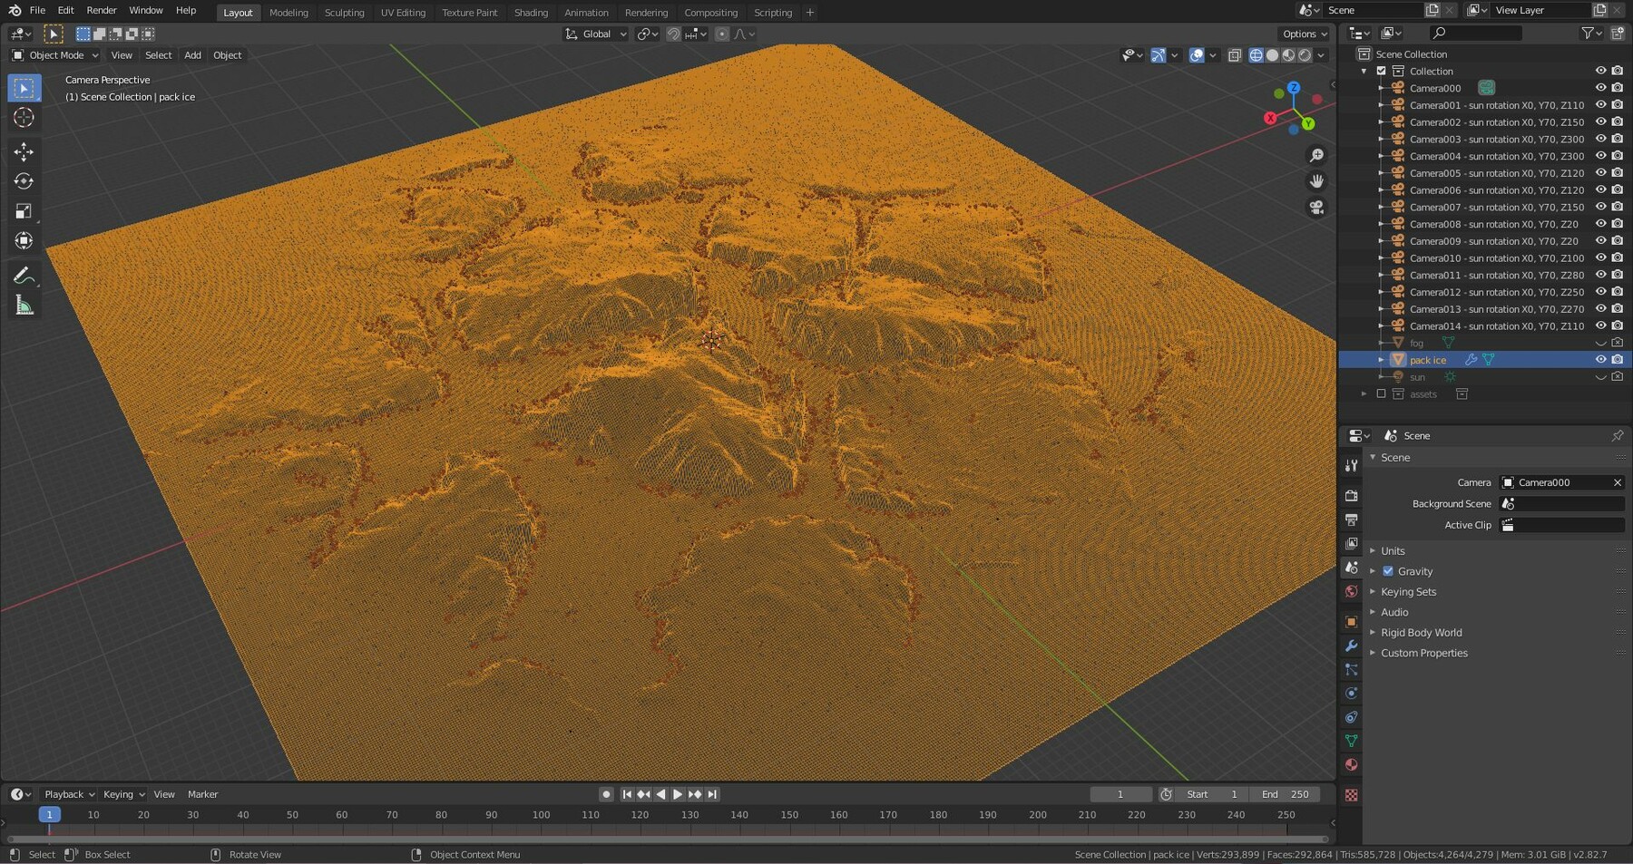1633x864 pixels.
Task: Switch to Rendered viewport shading
Action: tap(1304, 54)
